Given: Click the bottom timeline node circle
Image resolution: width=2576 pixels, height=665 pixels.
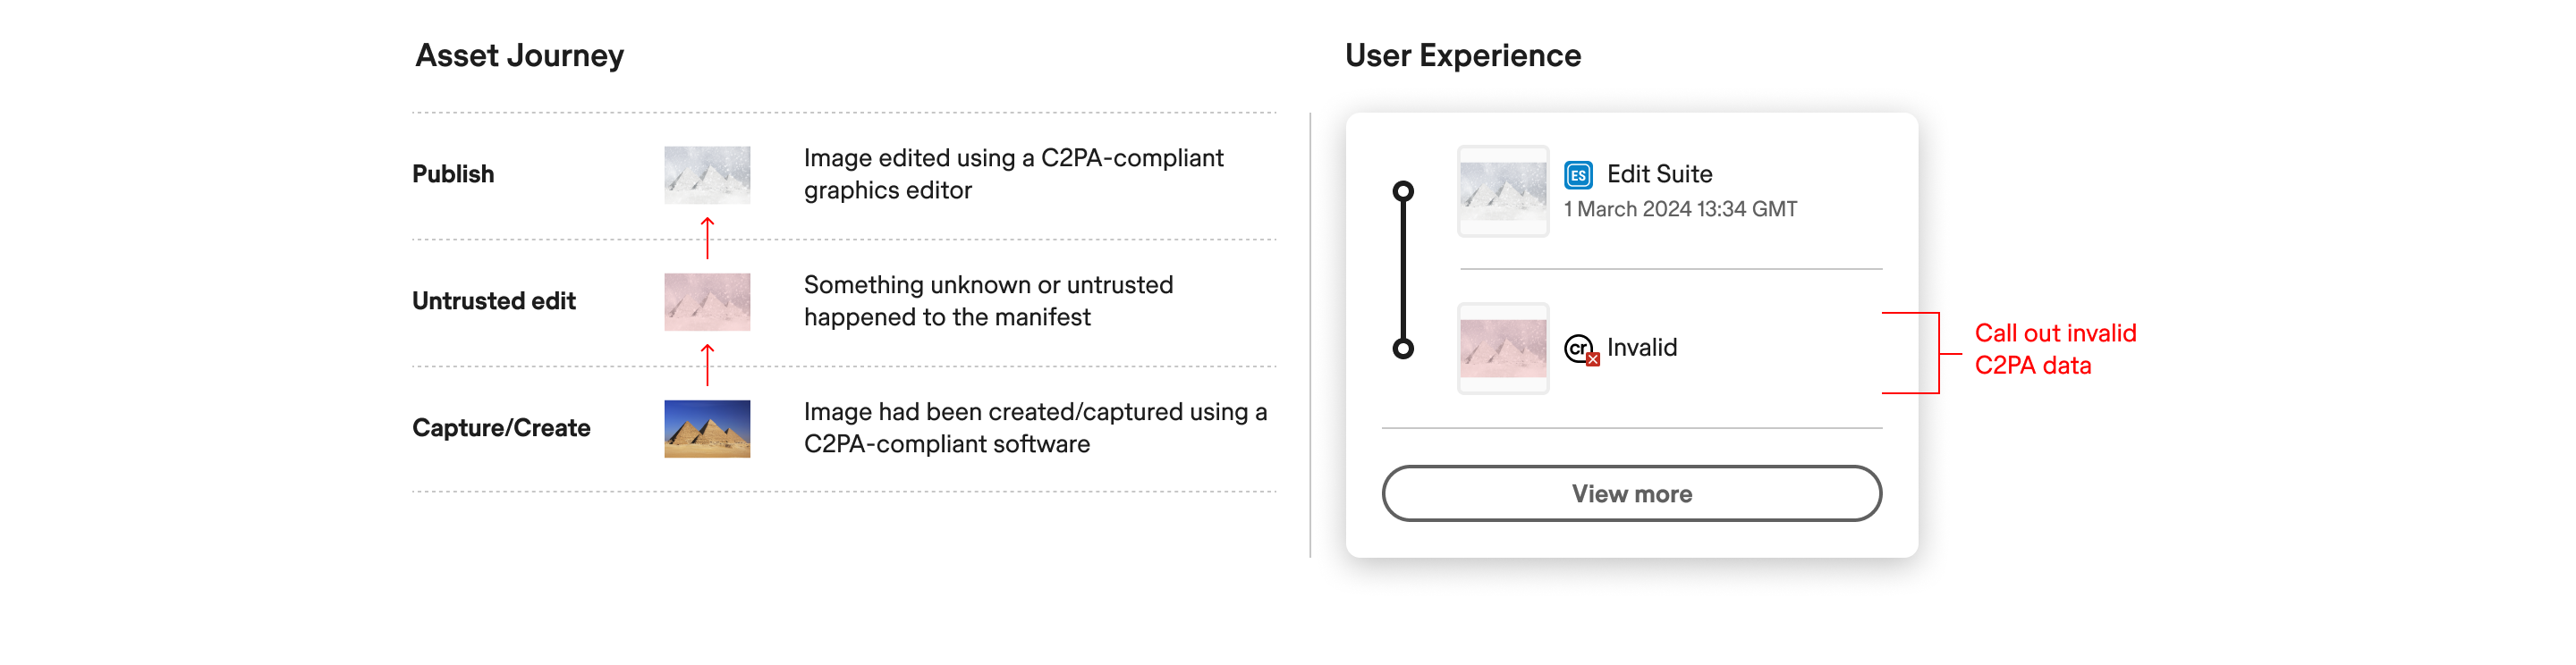Looking at the screenshot, I should click(x=1403, y=348).
